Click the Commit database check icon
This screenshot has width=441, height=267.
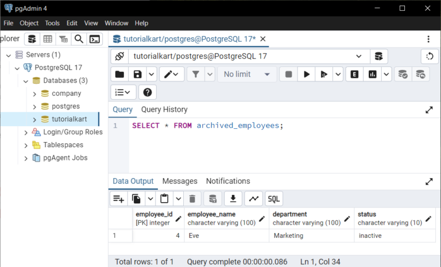pos(403,74)
